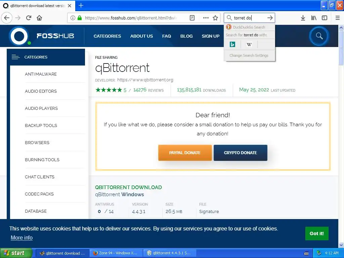Submit search with the arrow in search box
Screen dimensions: 344x258
point(270,18)
